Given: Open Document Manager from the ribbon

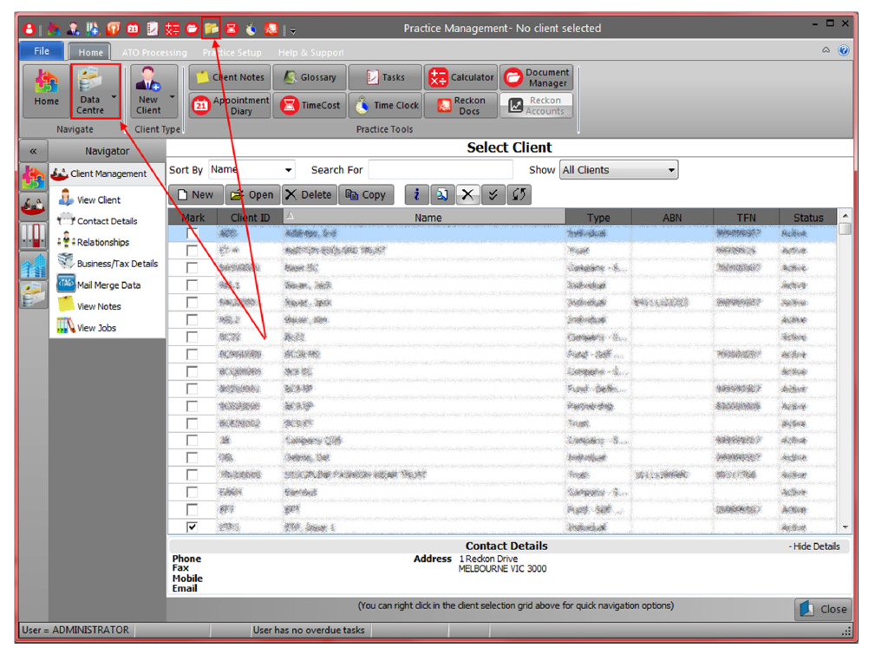Looking at the screenshot, I should pyautogui.click(x=536, y=77).
